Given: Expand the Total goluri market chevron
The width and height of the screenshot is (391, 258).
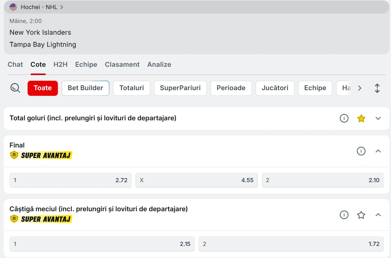Looking at the screenshot, I should [378, 118].
